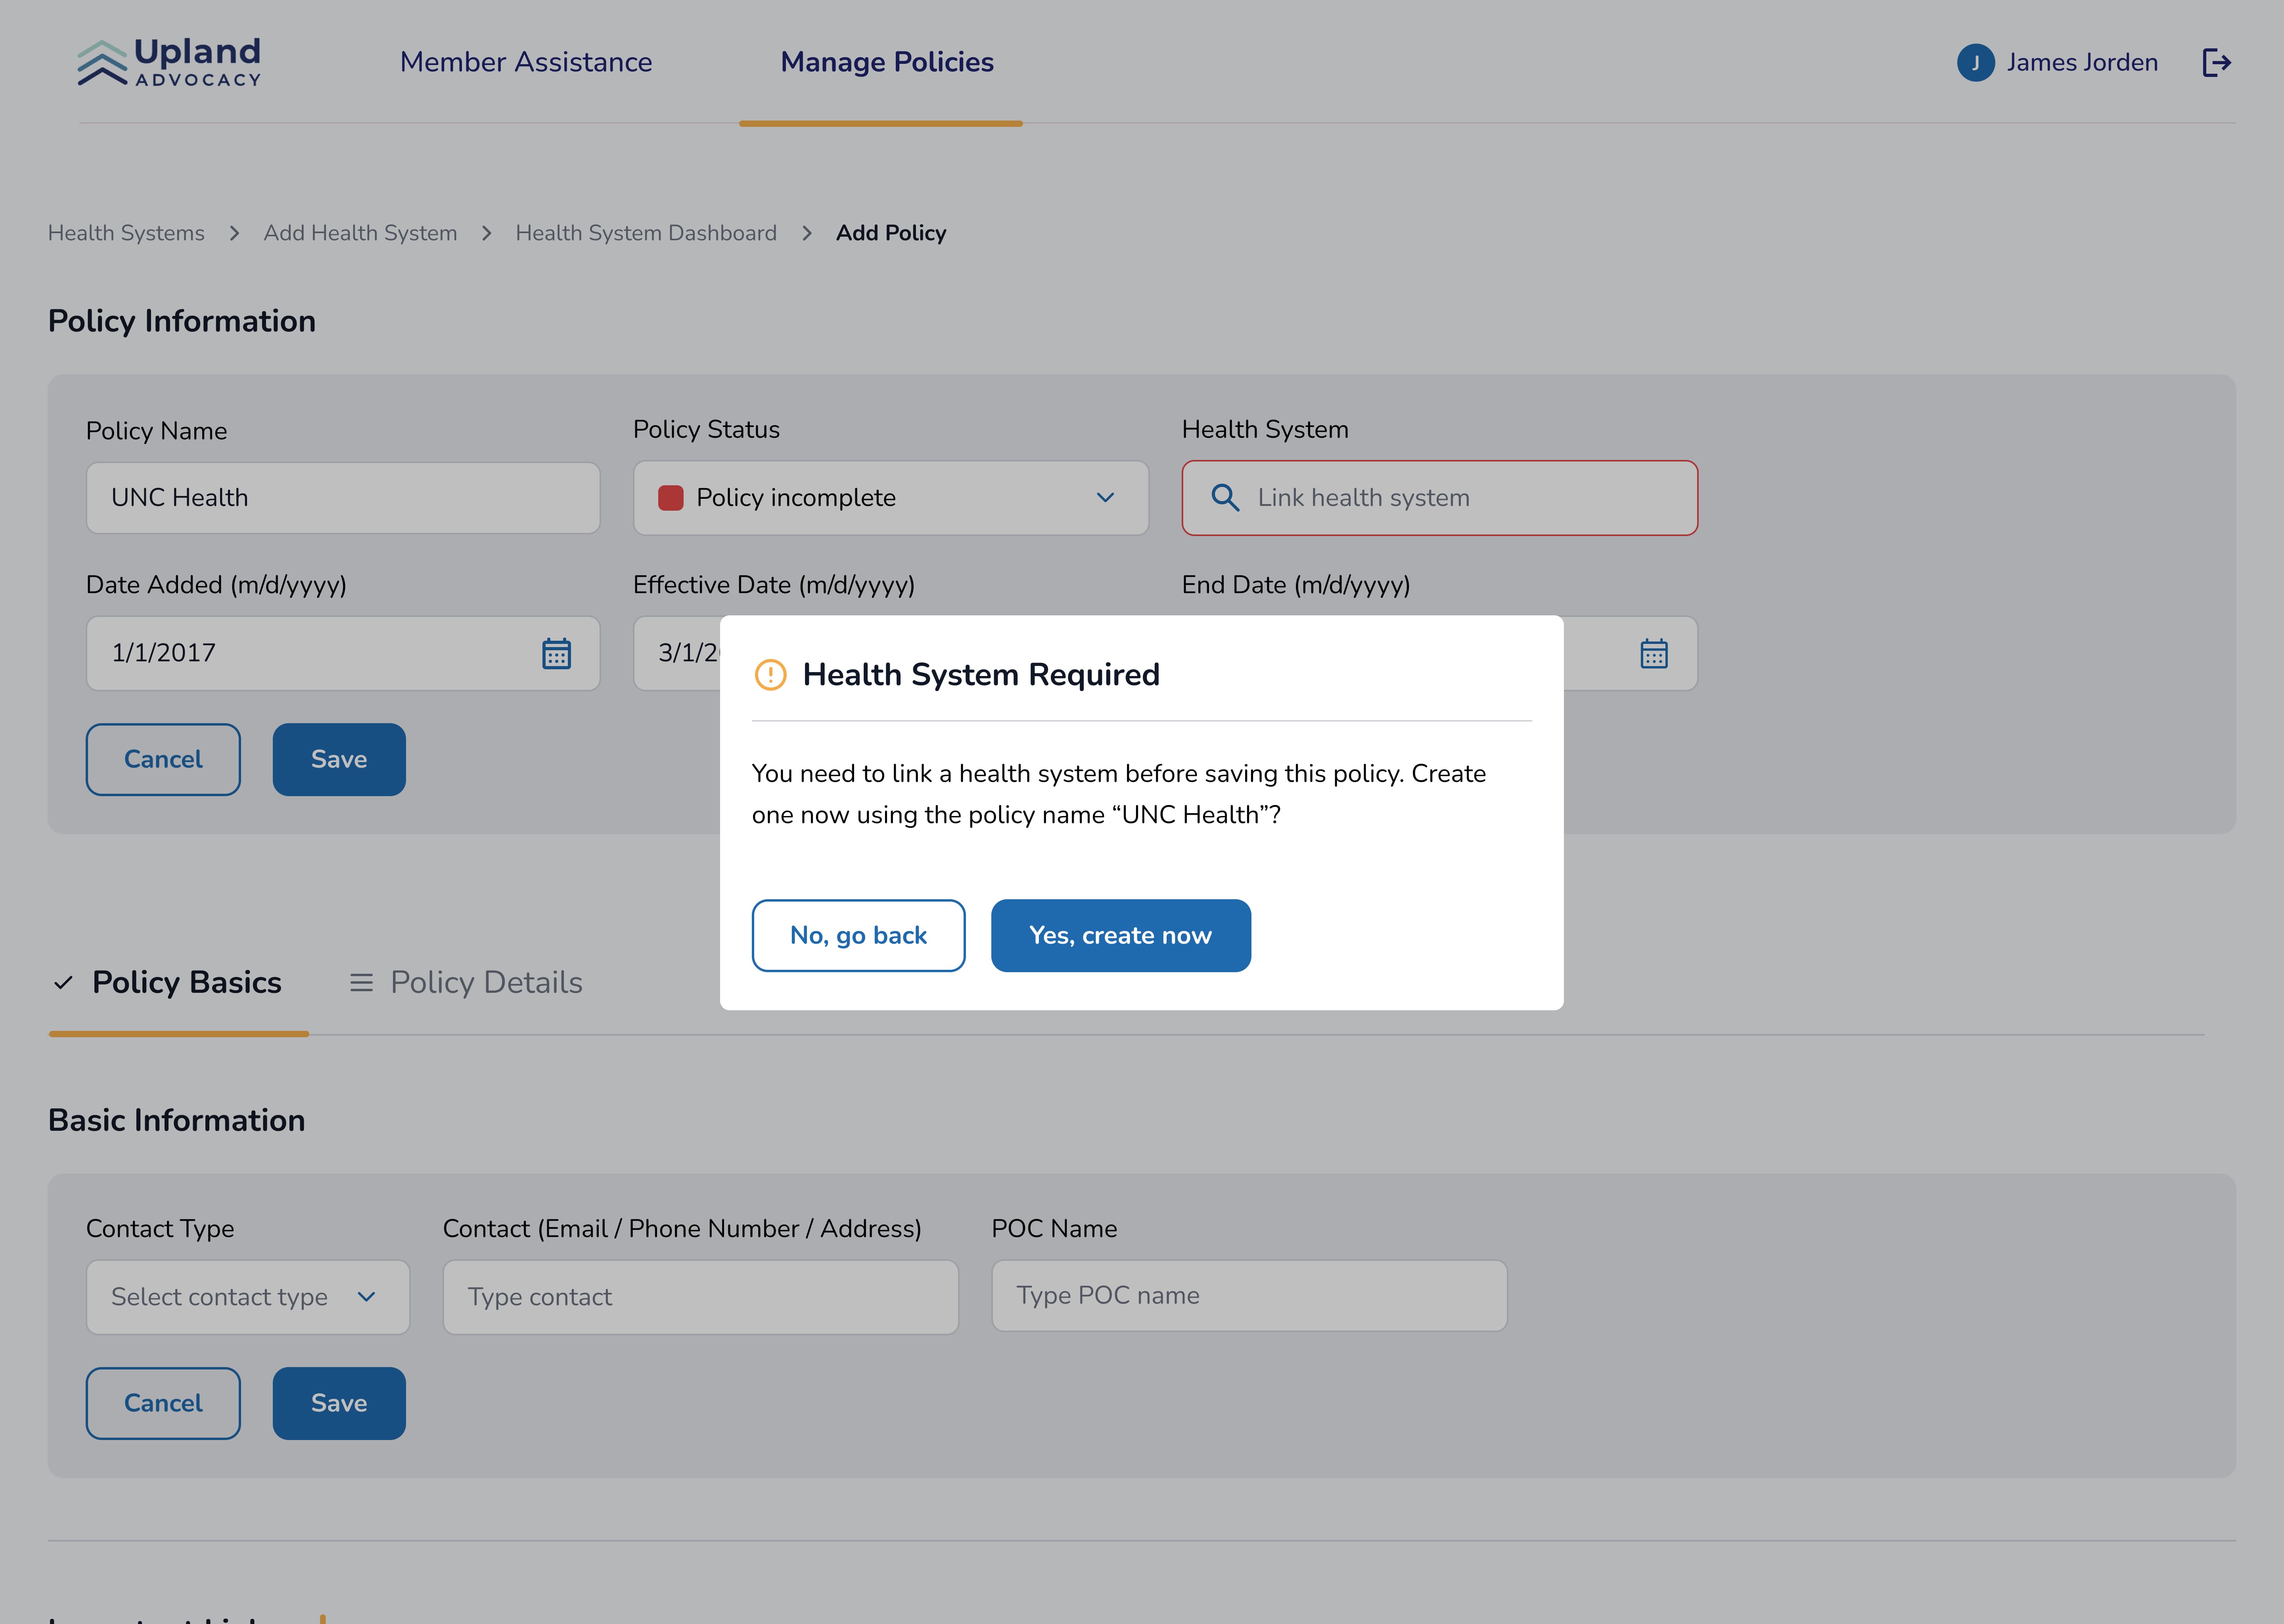
Task: Open the Select contact type dropdown
Action: pyautogui.click(x=247, y=1297)
